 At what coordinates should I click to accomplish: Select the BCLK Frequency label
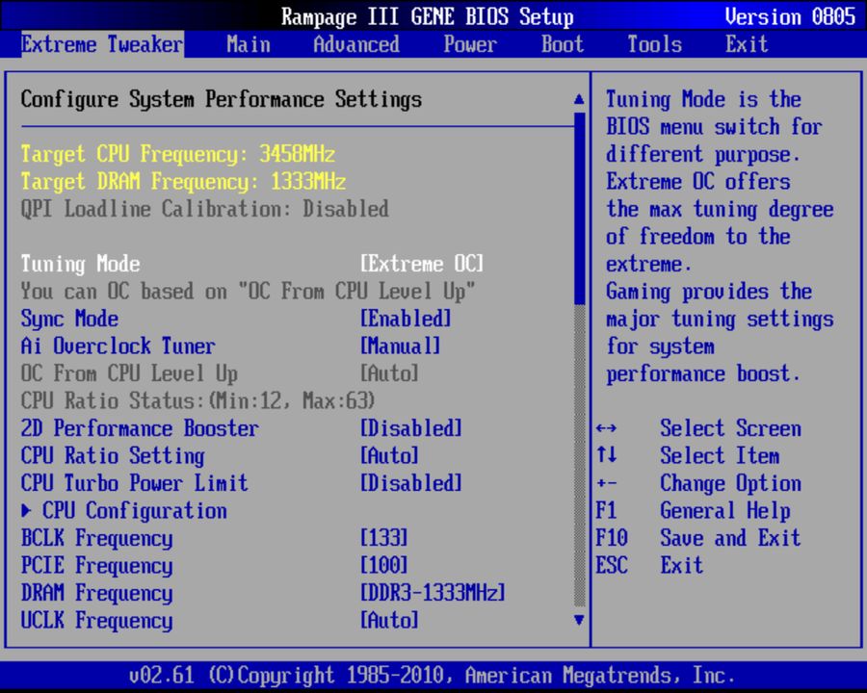click(x=96, y=538)
